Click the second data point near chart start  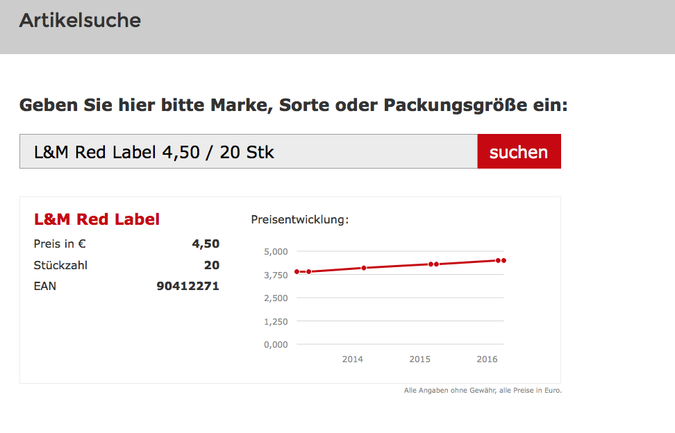(x=308, y=272)
